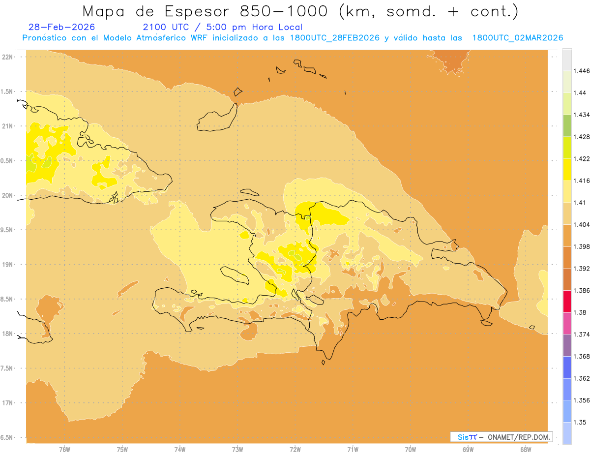This screenshot has height=456, width=590.
Task: Click the legend value 1.374
Action: click(582, 334)
